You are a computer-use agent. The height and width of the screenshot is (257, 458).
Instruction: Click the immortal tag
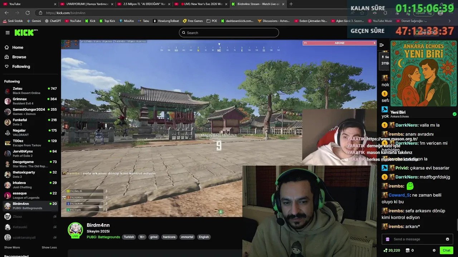[x=187, y=237]
